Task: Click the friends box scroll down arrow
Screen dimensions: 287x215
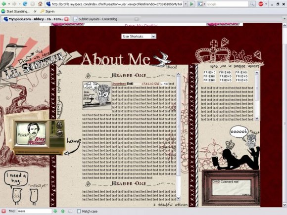Action: coord(257,118)
